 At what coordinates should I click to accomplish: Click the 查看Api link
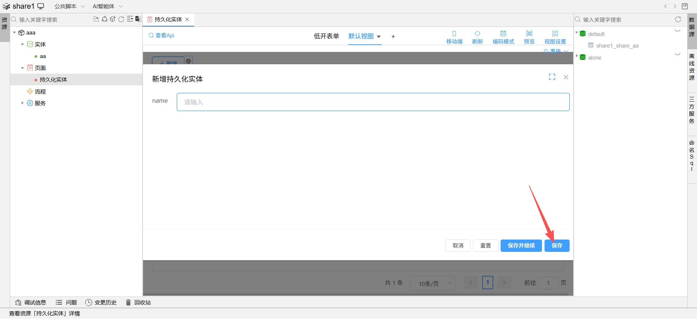point(162,36)
